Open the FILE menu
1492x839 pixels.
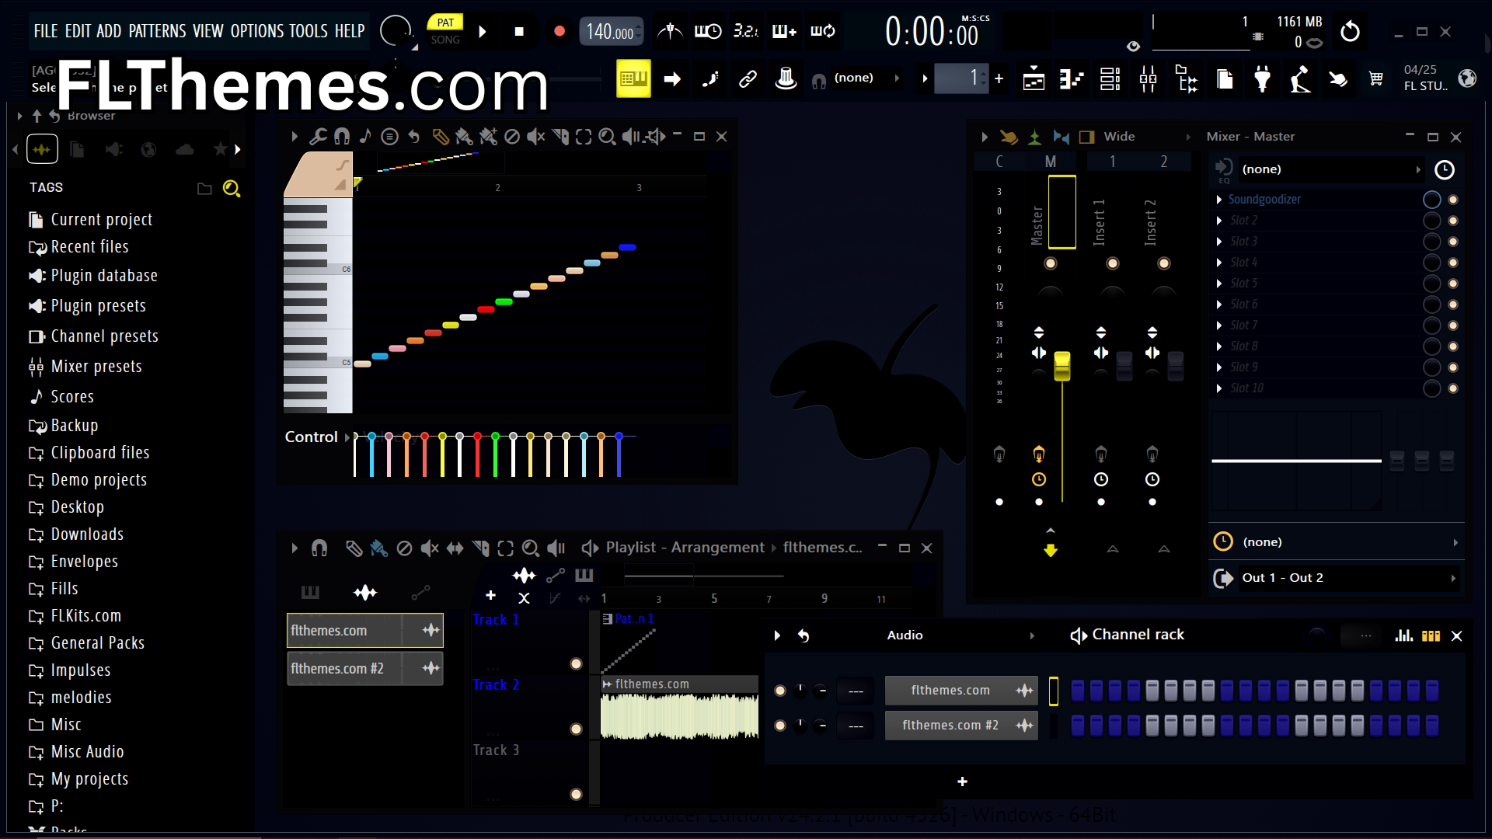click(46, 31)
